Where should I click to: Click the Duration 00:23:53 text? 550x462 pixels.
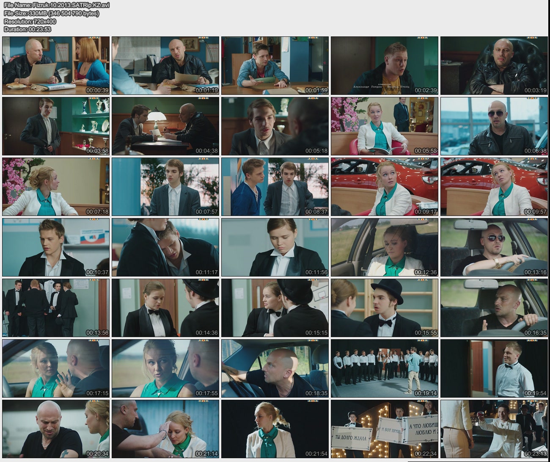click(27, 29)
